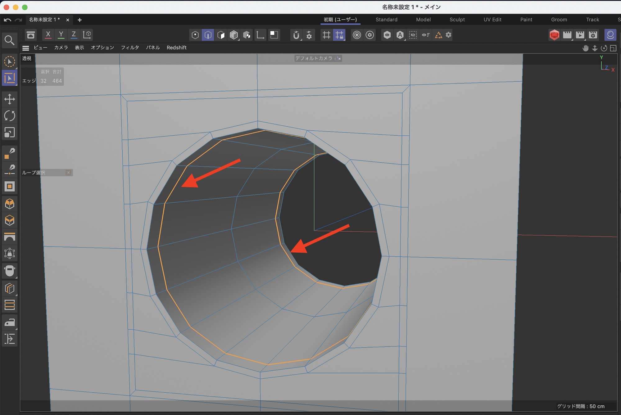Screen dimensions: 621x415
Task: Toggle Enable Snap magnet button
Action: (x=296, y=35)
